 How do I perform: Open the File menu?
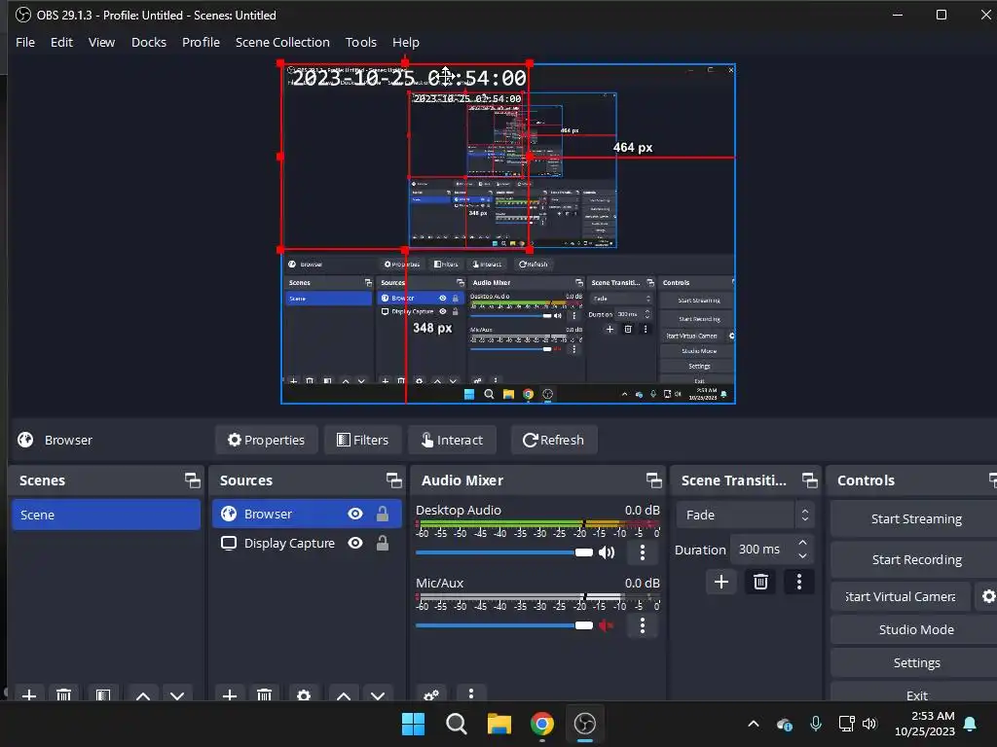point(25,42)
